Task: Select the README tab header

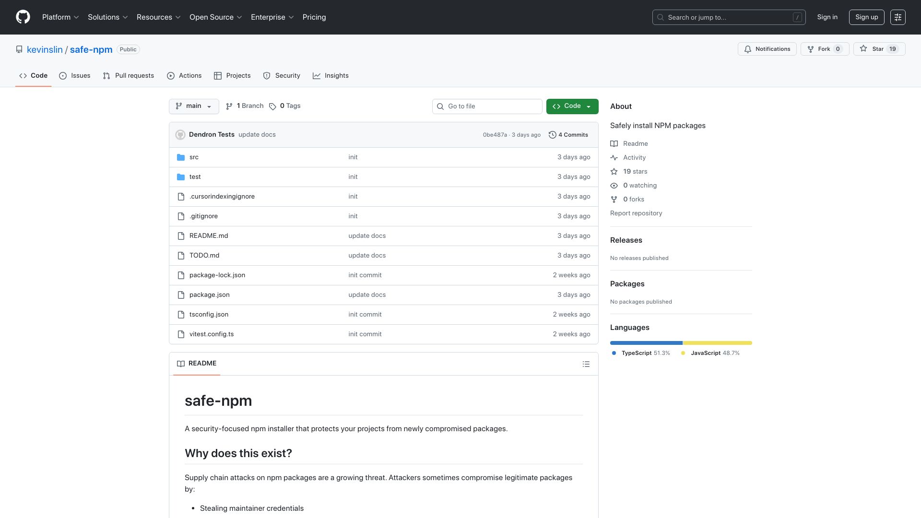Action: coord(197,364)
